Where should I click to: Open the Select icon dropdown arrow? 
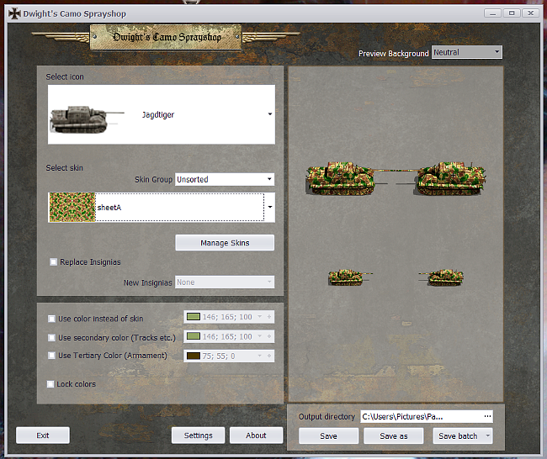click(x=269, y=114)
